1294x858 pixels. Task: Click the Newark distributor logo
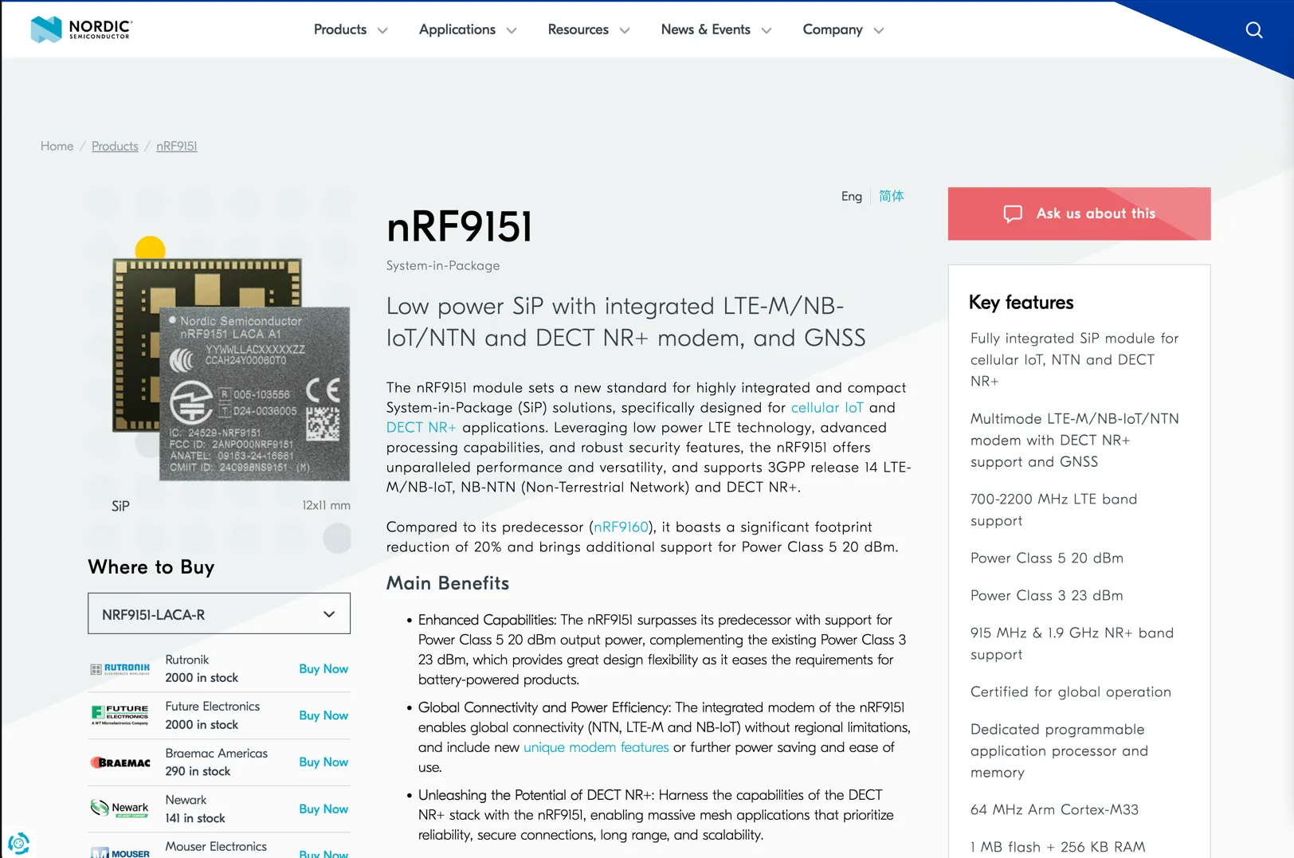pos(120,809)
